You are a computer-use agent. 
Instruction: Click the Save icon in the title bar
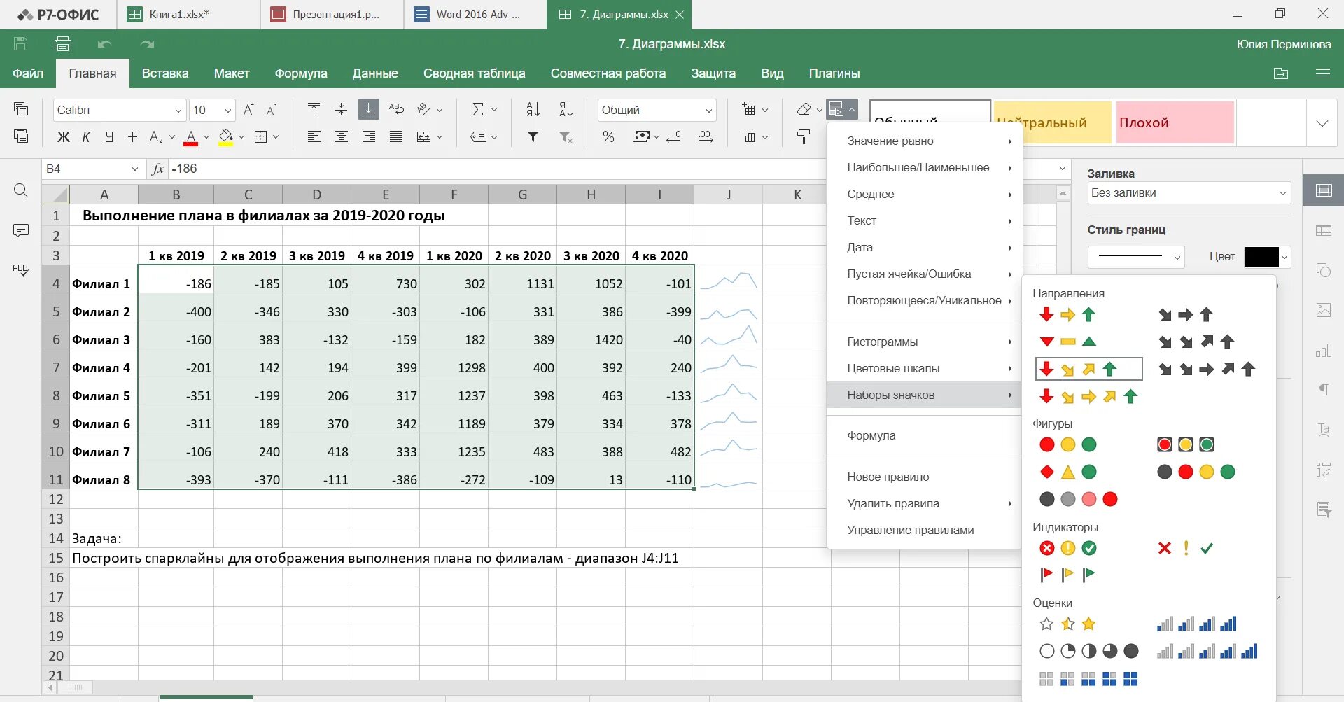21,44
